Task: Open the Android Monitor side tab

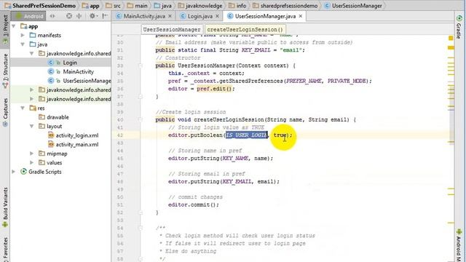Action: coord(459,245)
